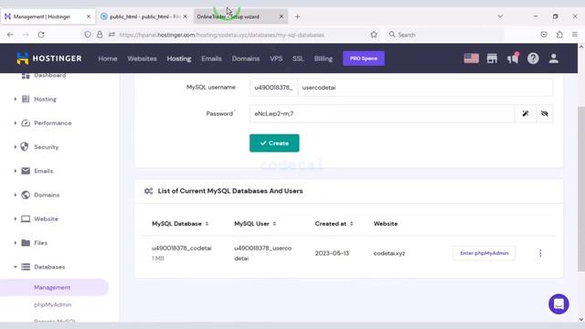Bookmark this page with the star
The image size is (585, 329).
click(x=374, y=35)
